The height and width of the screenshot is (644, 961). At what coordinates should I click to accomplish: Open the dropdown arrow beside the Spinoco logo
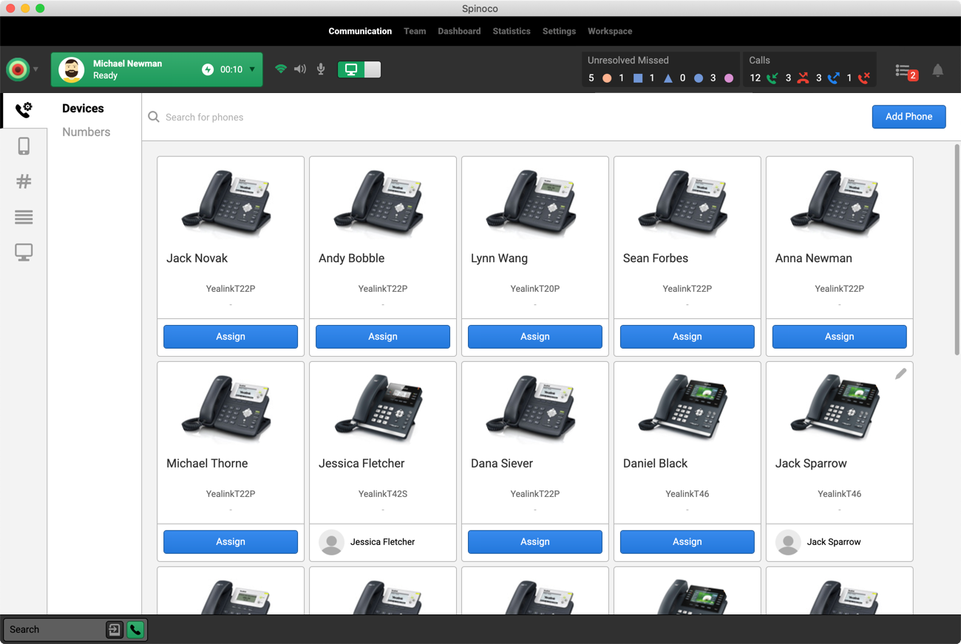click(x=35, y=69)
